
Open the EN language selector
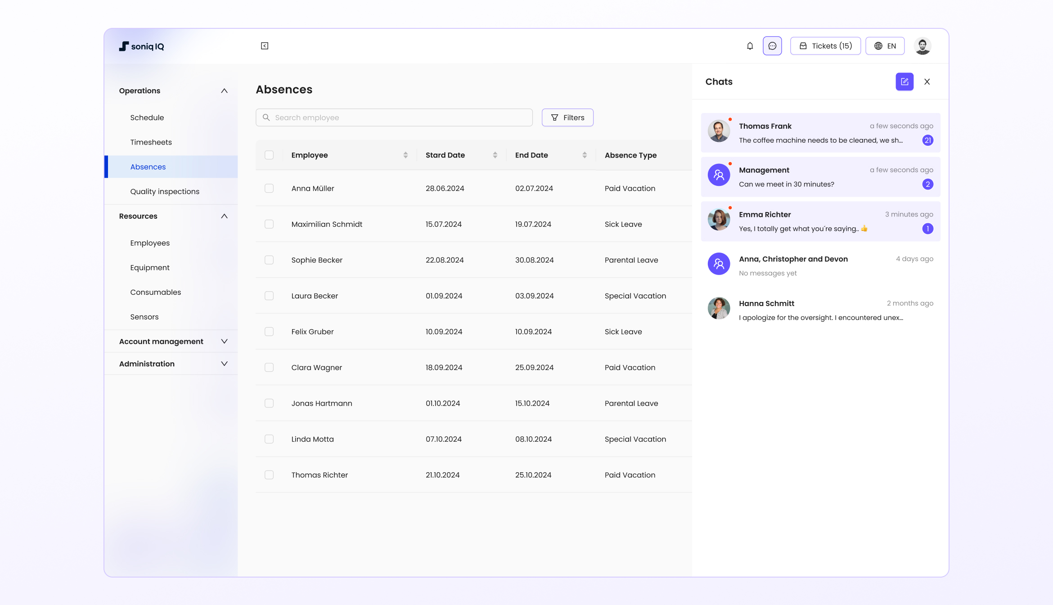(x=885, y=46)
